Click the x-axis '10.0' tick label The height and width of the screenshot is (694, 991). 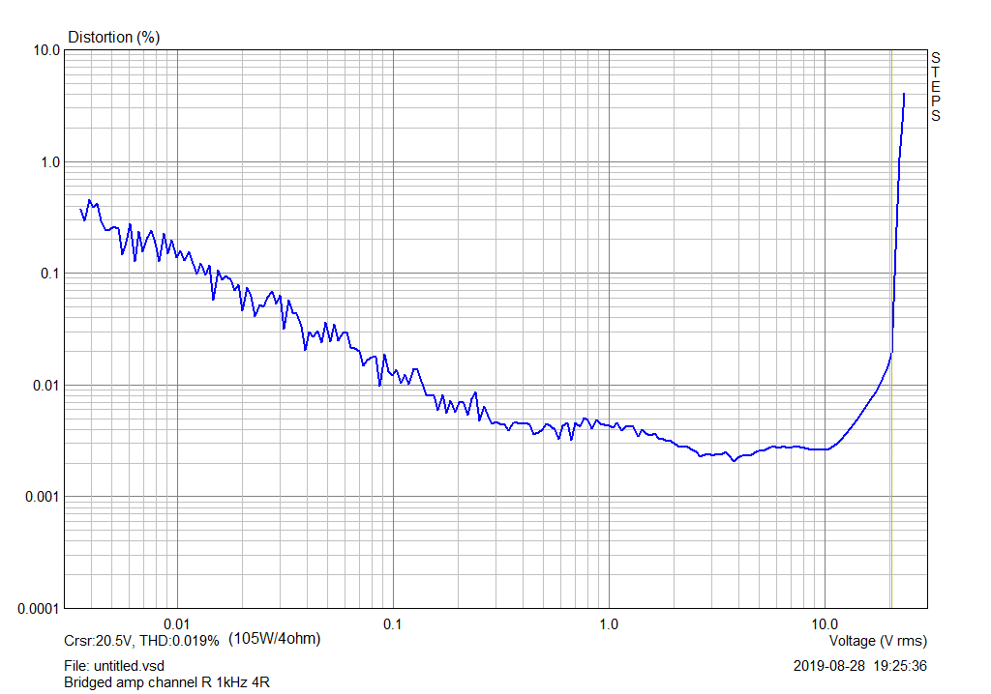tap(825, 624)
